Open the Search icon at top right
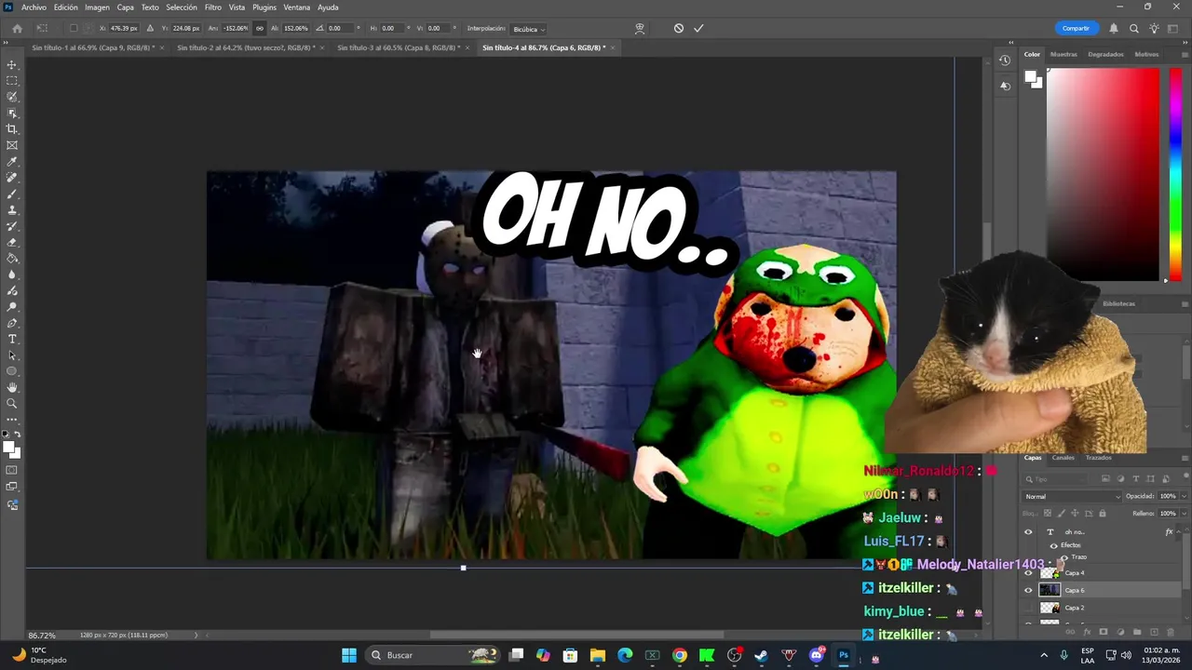1192x670 pixels. (1133, 28)
